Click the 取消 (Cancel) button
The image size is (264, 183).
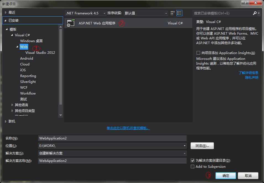(x=248, y=176)
